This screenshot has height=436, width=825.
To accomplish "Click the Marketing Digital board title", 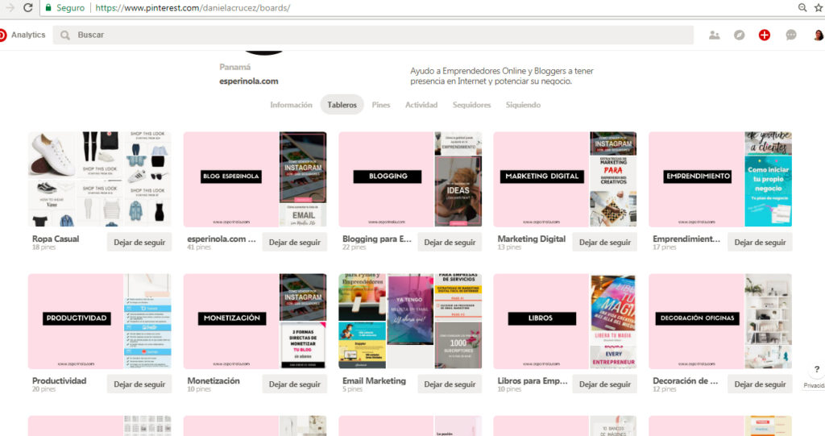I will point(532,239).
